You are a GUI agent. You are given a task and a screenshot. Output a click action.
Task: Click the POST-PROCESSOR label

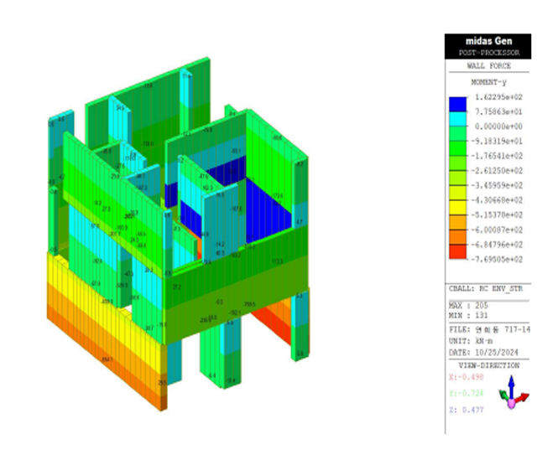(487, 52)
